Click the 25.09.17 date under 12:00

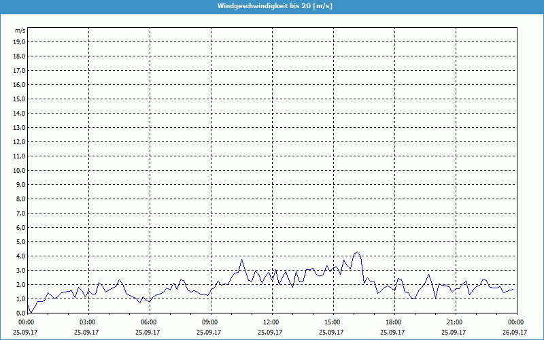271,333
